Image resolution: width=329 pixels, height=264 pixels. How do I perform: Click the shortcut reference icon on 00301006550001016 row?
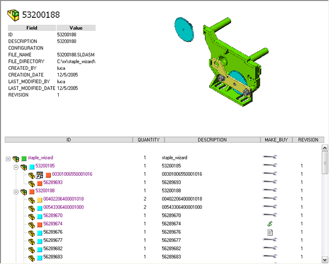[x=39, y=175]
